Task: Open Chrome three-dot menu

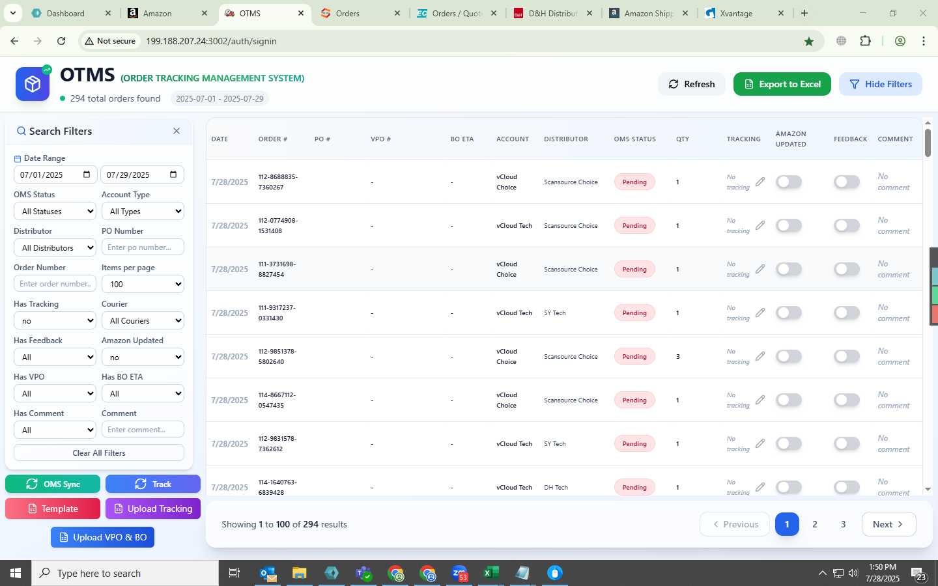Action: tap(924, 41)
